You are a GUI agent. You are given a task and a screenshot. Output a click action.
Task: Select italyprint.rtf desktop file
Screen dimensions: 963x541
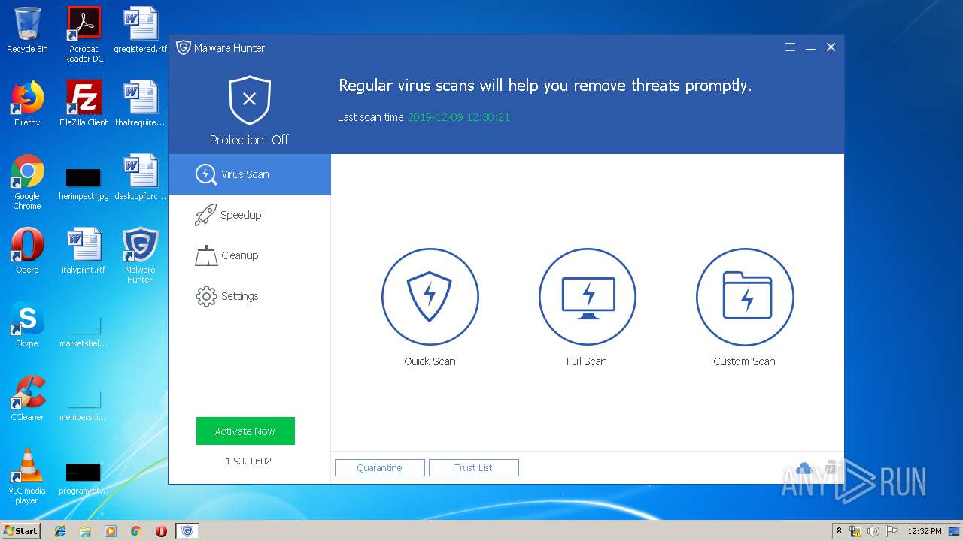pyautogui.click(x=84, y=251)
